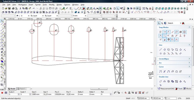Pick the Line tool in Line section
The height and width of the screenshot is (100, 194).
(x=161, y=50)
